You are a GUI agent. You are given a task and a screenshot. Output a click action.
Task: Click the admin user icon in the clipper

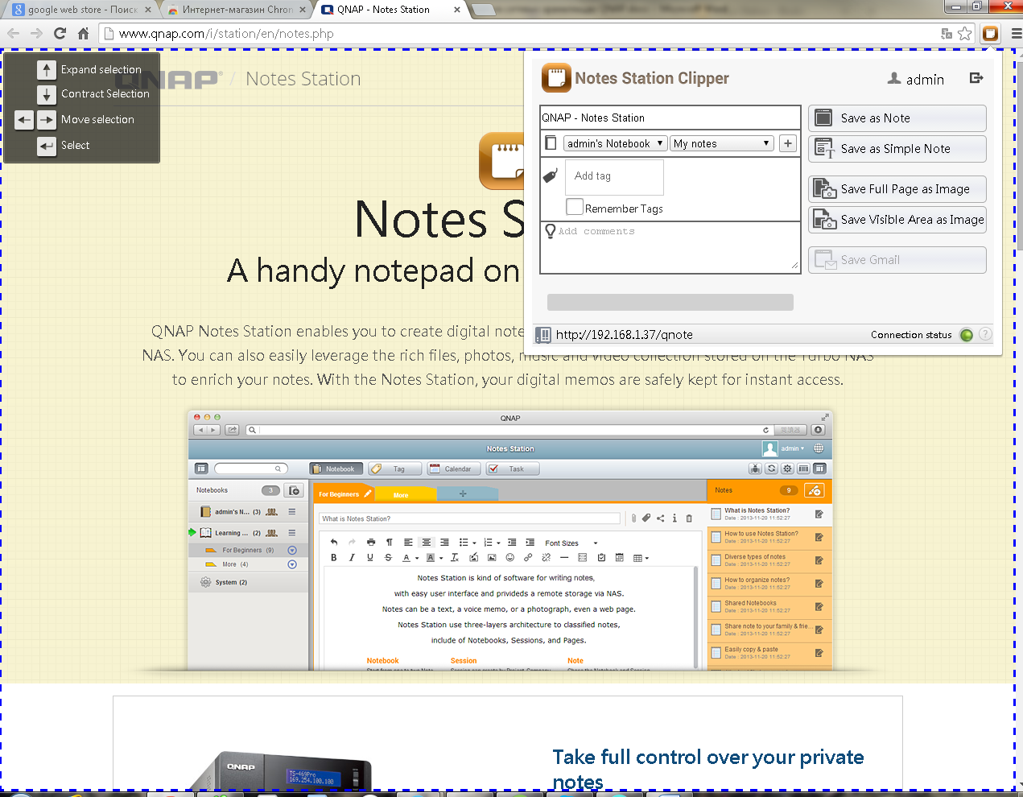pyautogui.click(x=894, y=79)
